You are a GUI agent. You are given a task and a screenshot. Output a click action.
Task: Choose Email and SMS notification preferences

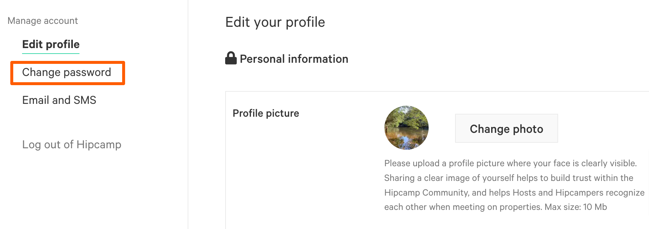pos(59,99)
